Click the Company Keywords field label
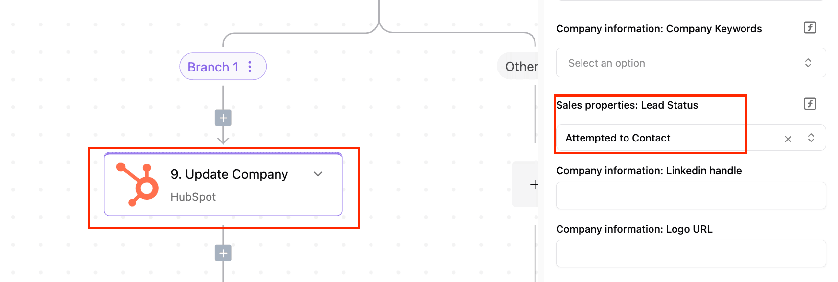The height and width of the screenshot is (282, 838). pos(659,29)
